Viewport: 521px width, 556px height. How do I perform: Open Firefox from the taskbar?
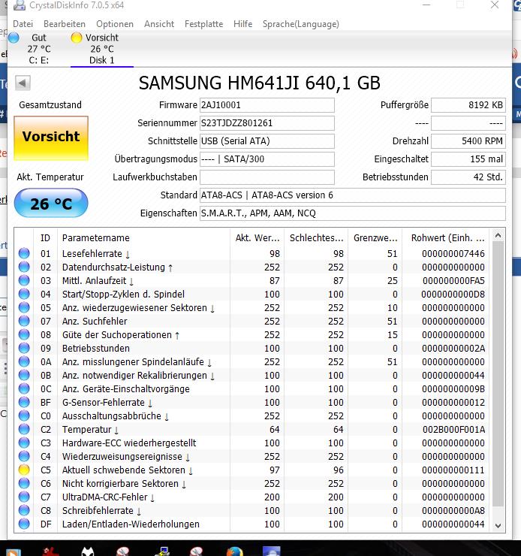[235, 552]
